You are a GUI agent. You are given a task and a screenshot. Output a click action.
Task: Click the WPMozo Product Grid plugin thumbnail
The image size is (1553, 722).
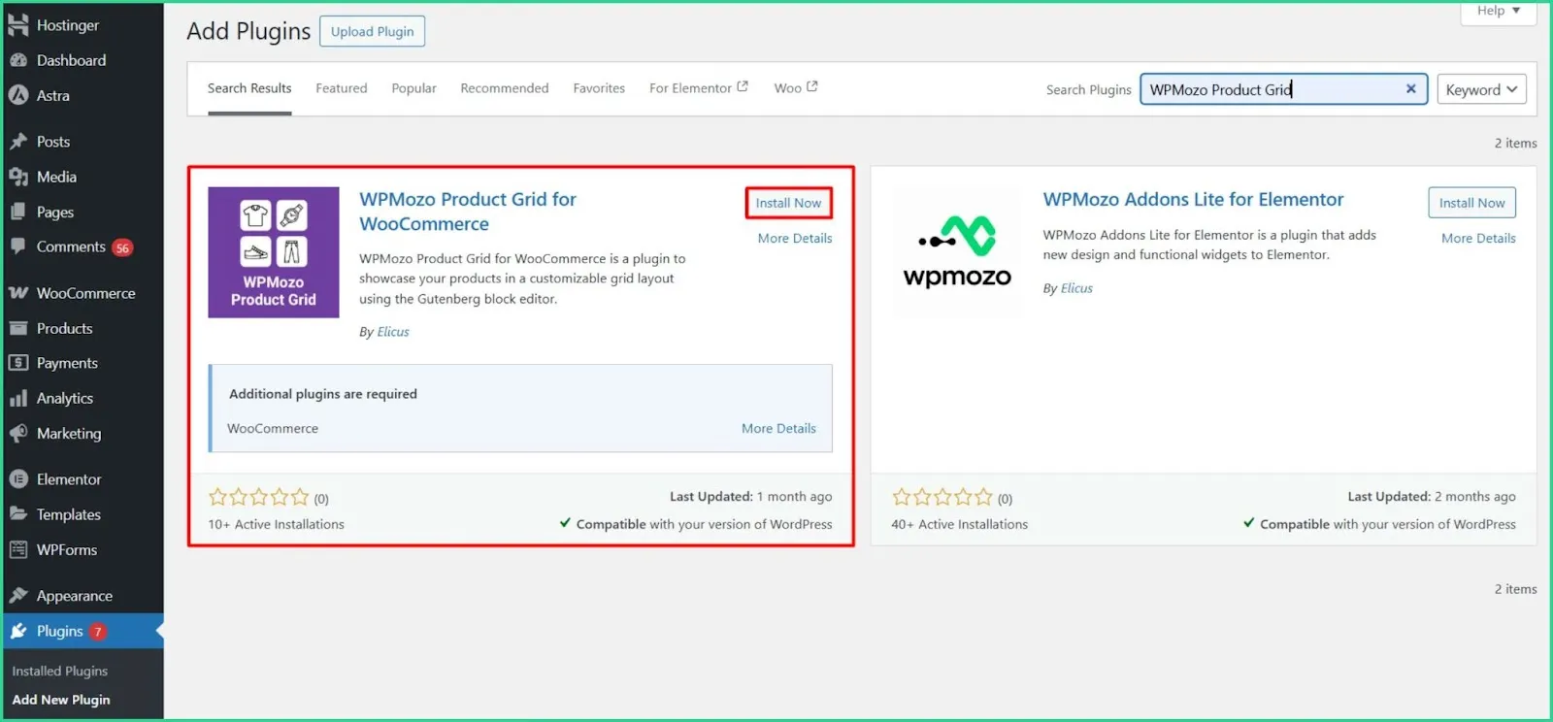274,252
